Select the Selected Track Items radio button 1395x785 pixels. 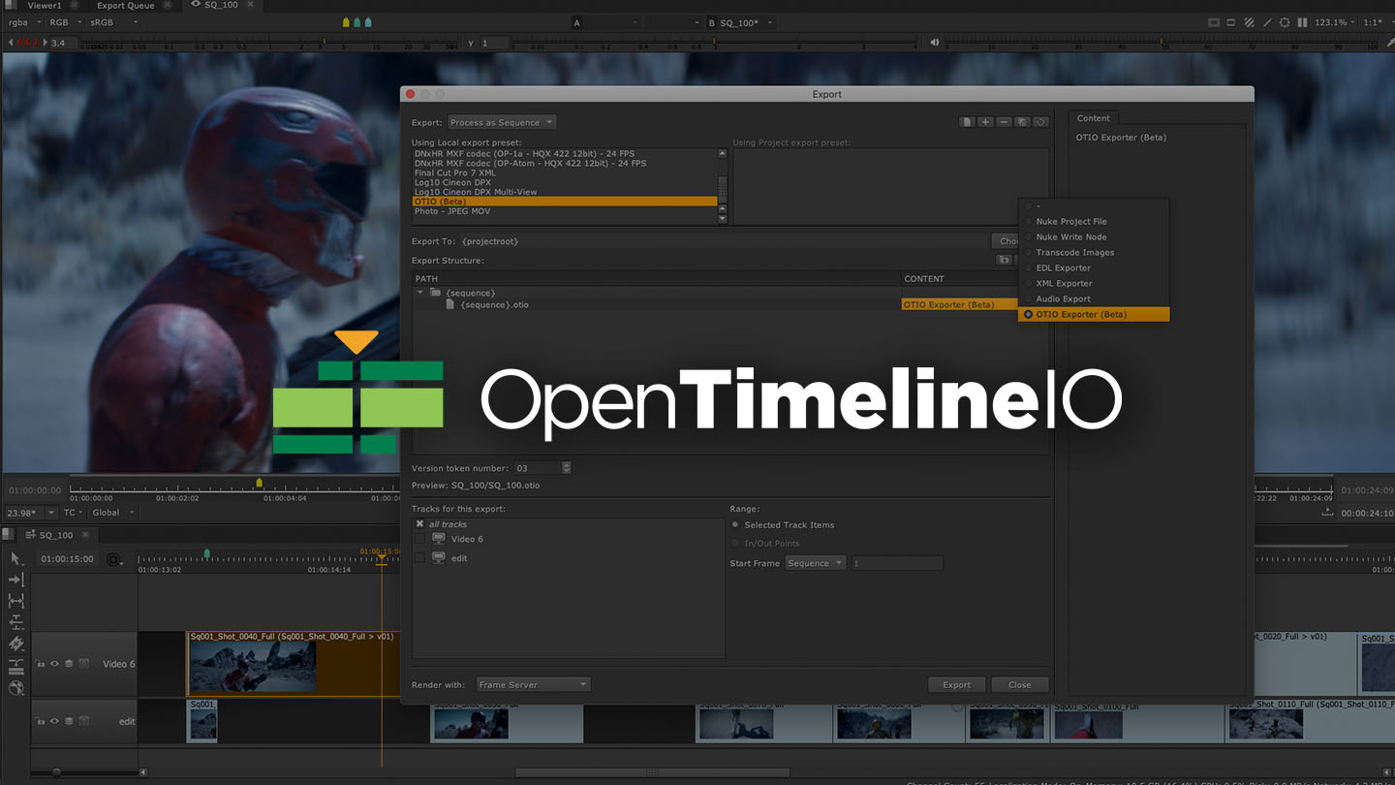pyautogui.click(x=735, y=524)
